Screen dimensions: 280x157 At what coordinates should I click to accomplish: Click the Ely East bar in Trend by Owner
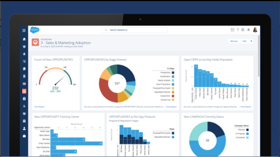pos(64,151)
